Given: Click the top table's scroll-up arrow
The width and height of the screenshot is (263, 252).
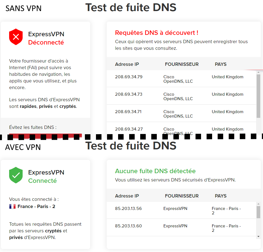Looking at the screenshot, I should pyautogui.click(x=258, y=72).
